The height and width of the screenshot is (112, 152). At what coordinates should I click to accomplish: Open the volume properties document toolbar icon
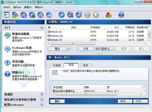tap(24, 15)
